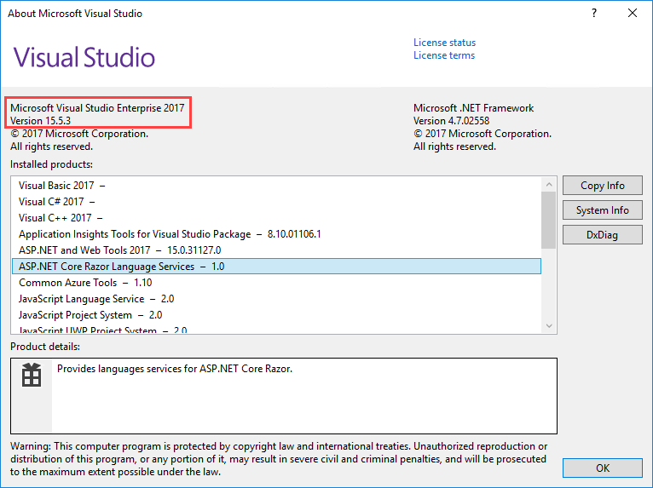Click the product details package icon
Screen dimensions: 653x488
(x=32, y=375)
